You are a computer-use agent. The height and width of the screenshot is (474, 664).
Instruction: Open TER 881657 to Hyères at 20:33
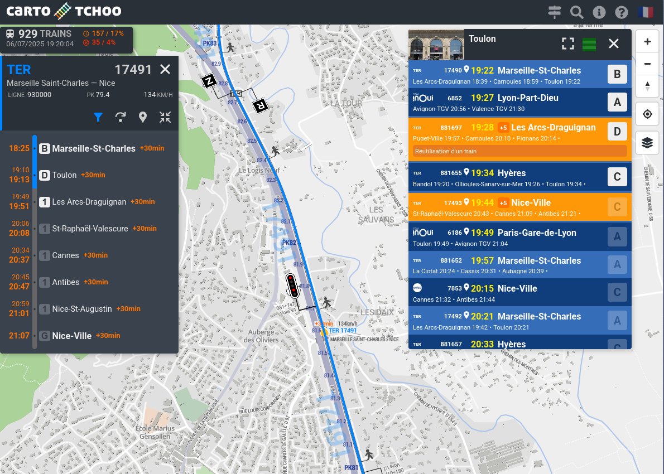pos(519,342)
